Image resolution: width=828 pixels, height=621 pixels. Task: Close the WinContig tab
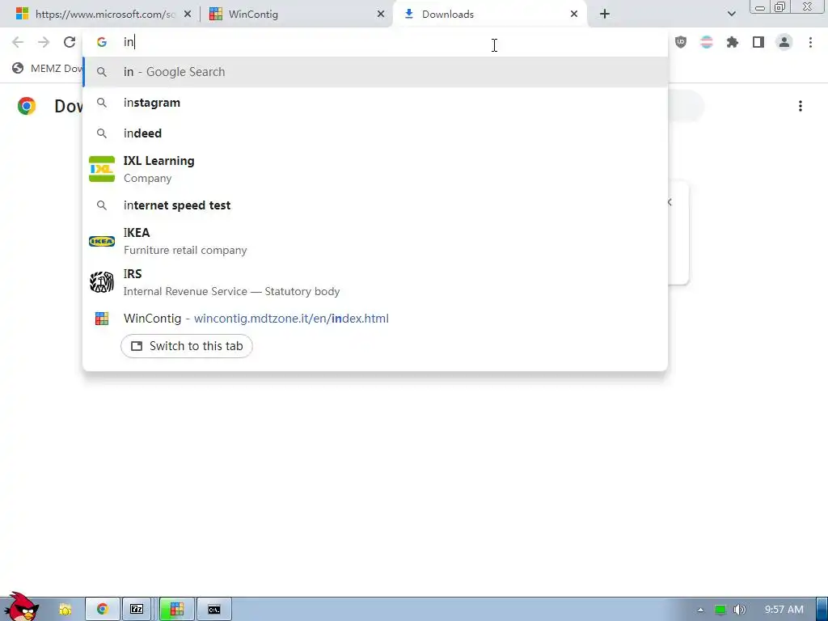(381, 15)
